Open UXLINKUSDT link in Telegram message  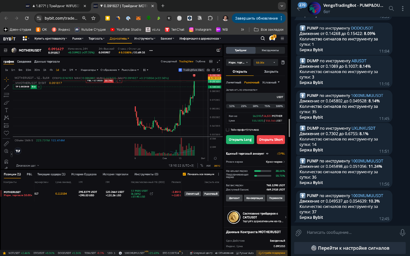pyautogui.click(x=364, y=128)
